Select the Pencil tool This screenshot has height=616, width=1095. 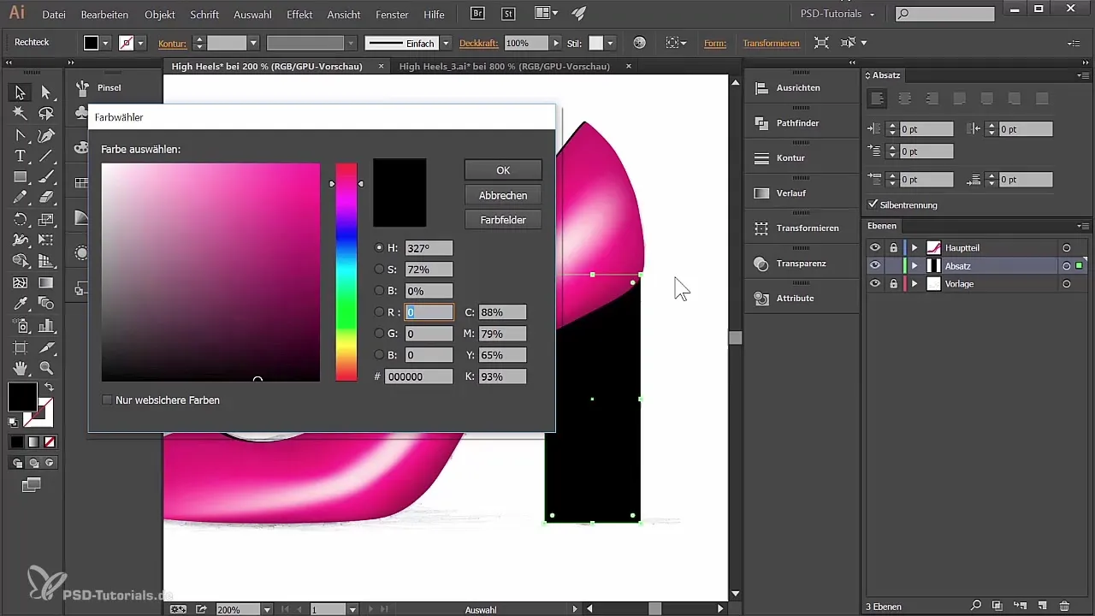(x=20, y=198)
